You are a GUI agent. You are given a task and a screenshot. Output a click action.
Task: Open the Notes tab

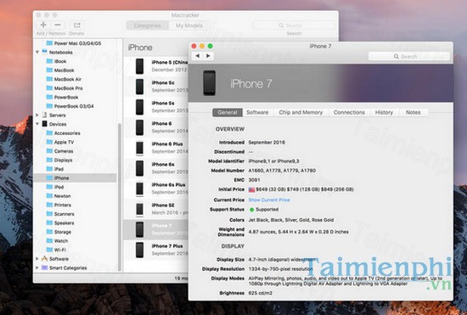pos(414,112)
